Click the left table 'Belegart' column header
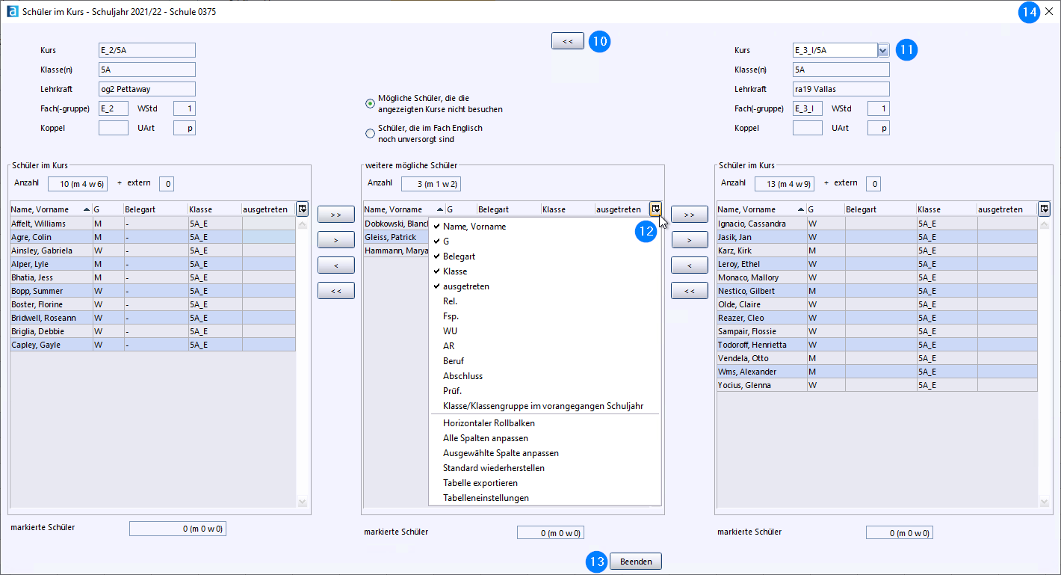This screenshot has width=1061, height=575. (155, 209)
